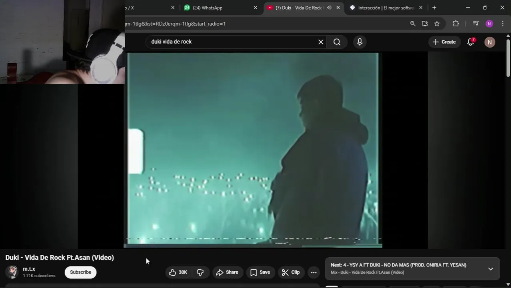Open Chrome media controls icon
This screenshot has height=288, width=511.
pyautogui.click(x=475, y=24)
